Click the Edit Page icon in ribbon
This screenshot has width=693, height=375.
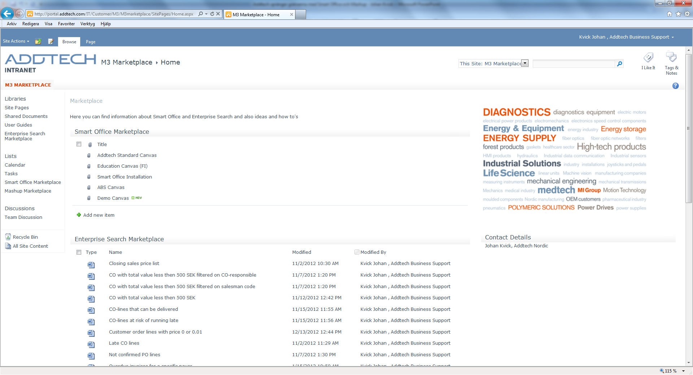(51, 41)
